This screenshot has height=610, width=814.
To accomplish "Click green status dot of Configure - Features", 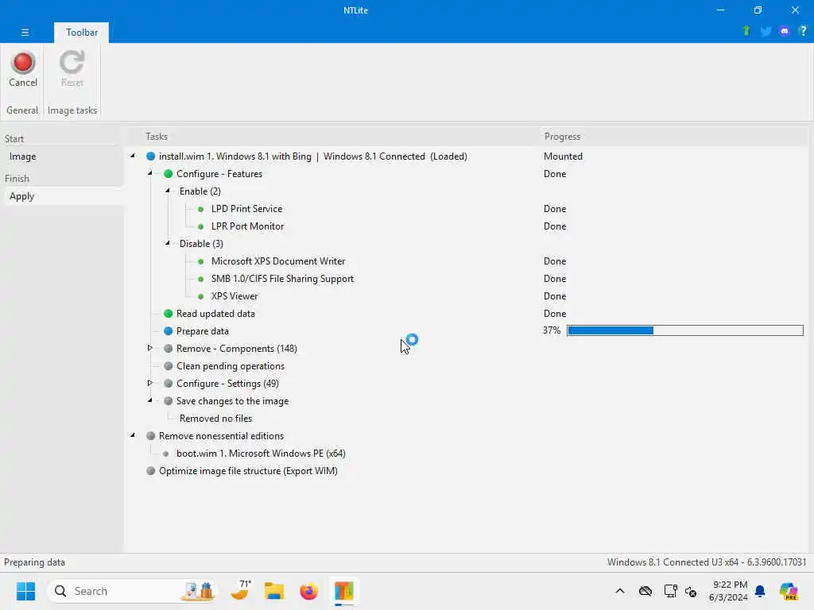I will click(x=169, y=174).
